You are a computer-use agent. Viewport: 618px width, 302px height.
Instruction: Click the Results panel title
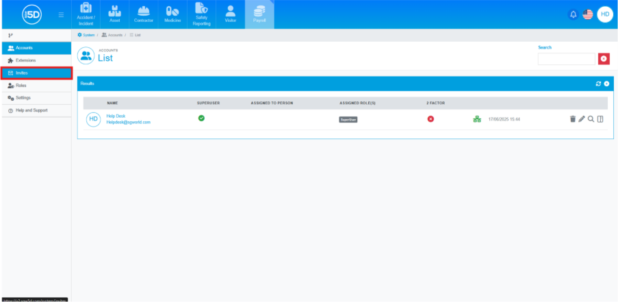tap(88, 84)
